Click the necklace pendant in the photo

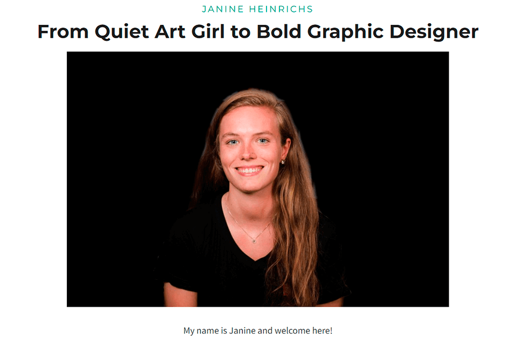[x=254, y=242]
